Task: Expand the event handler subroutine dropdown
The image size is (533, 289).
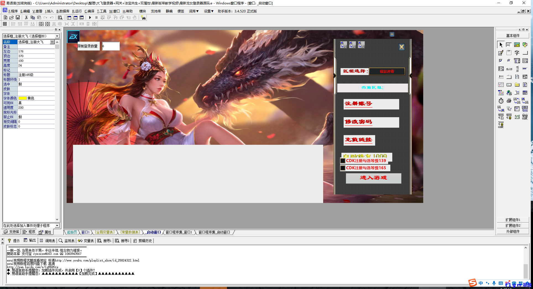Action: 57,226
